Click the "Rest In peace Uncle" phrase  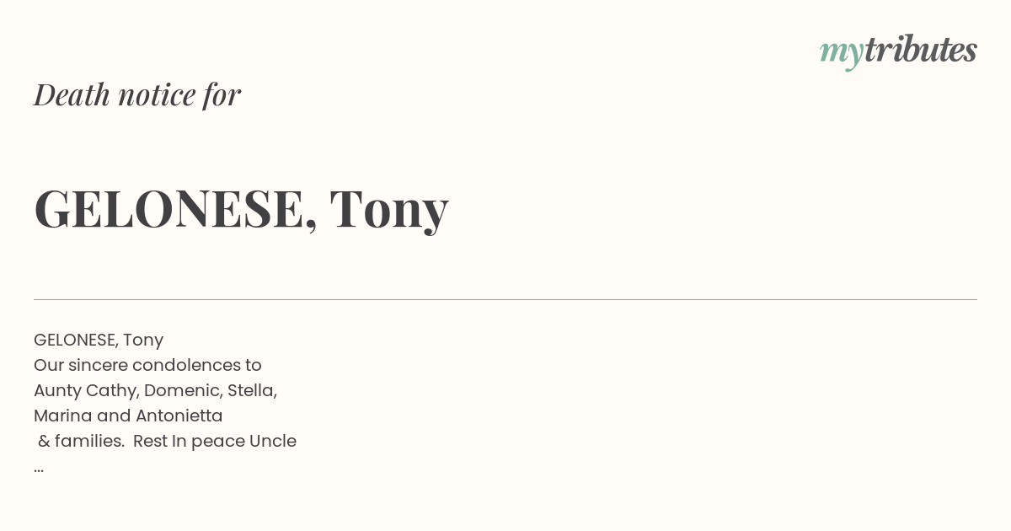click(215, 441)
